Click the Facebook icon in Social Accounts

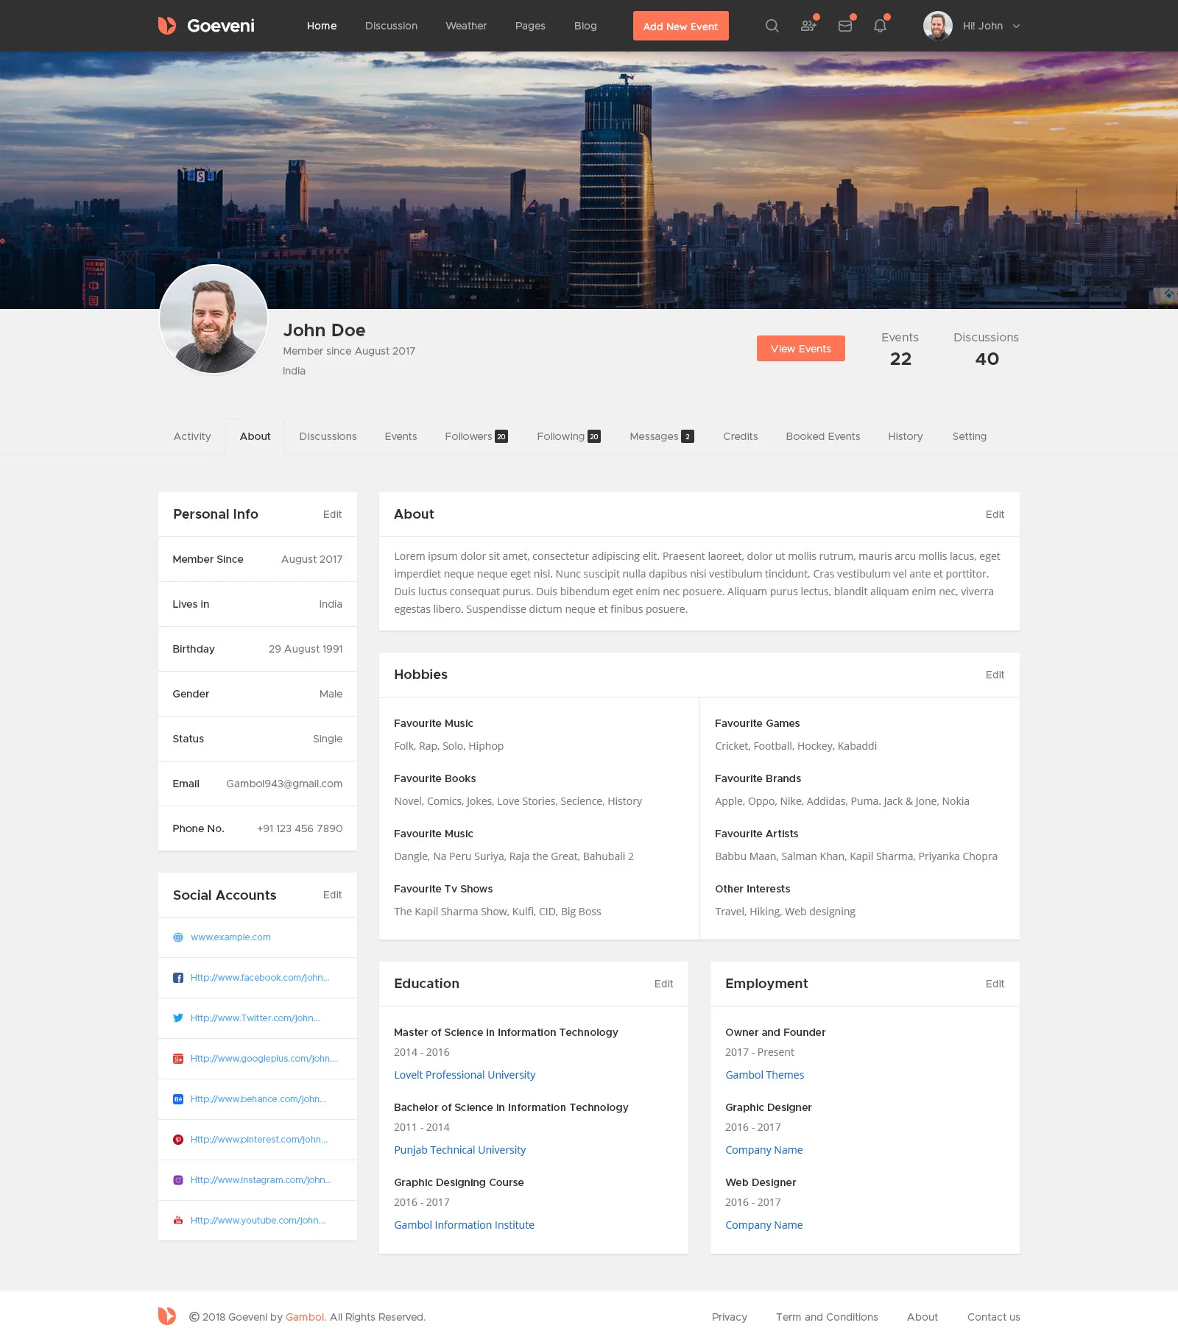point(178,978)
